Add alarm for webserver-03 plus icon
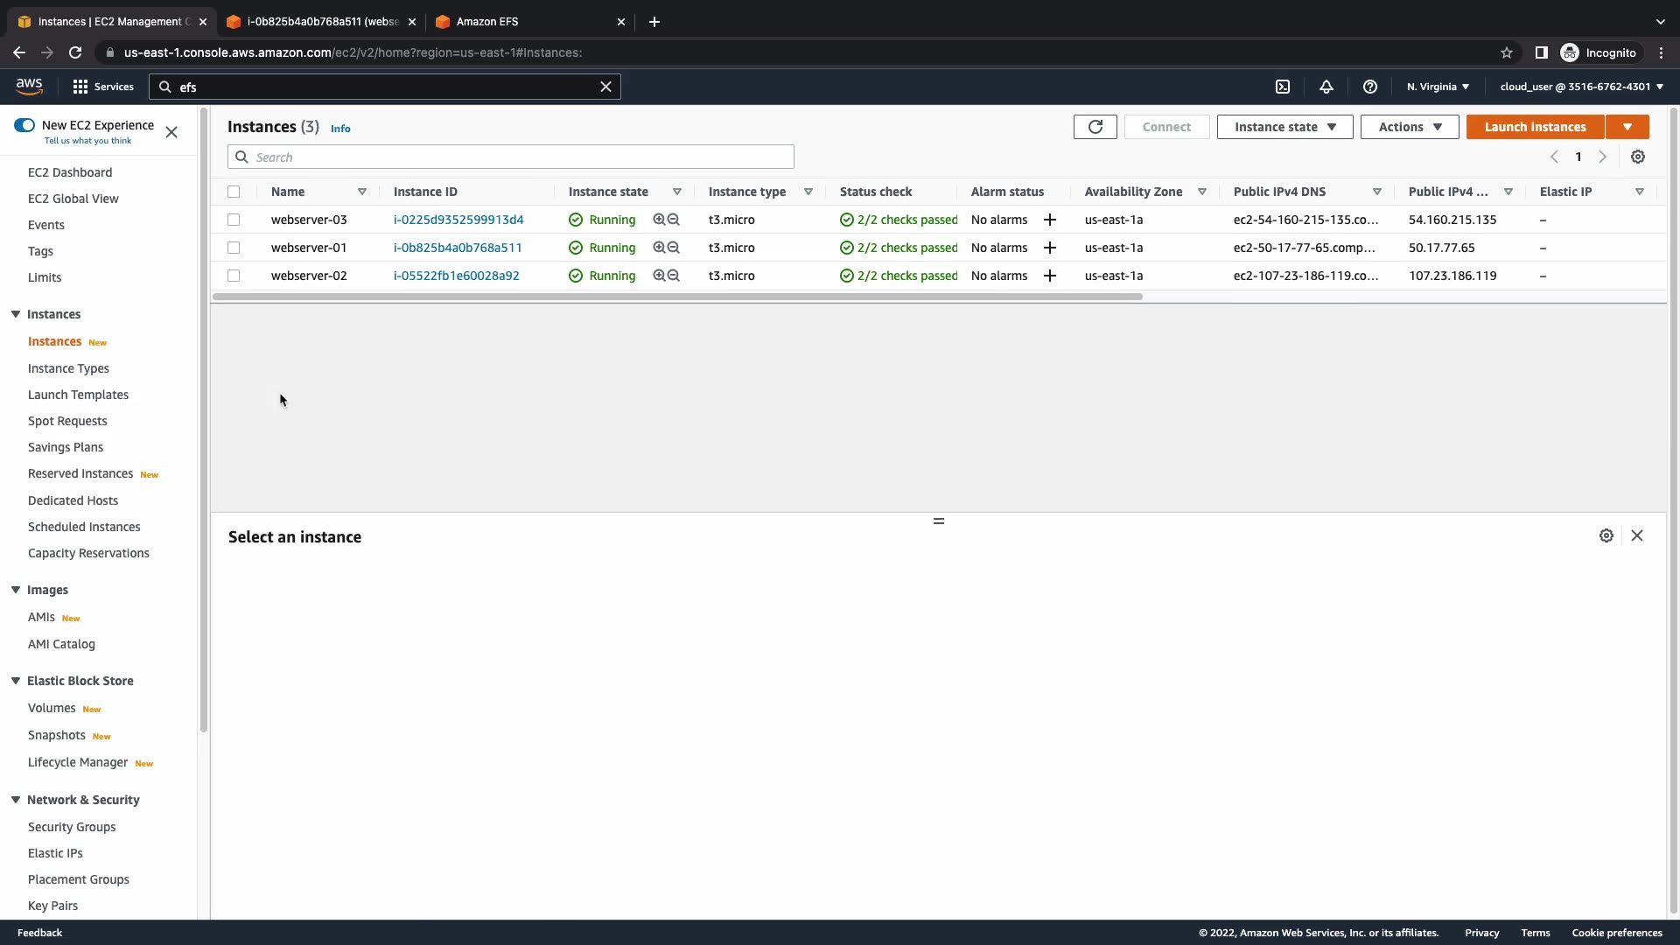 point(1050,220)
